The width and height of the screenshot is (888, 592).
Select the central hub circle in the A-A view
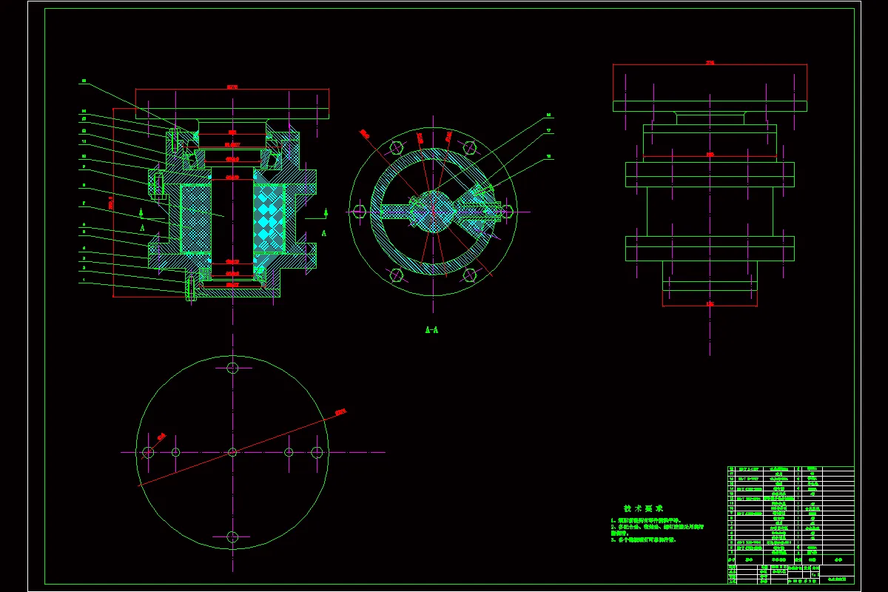433,212
